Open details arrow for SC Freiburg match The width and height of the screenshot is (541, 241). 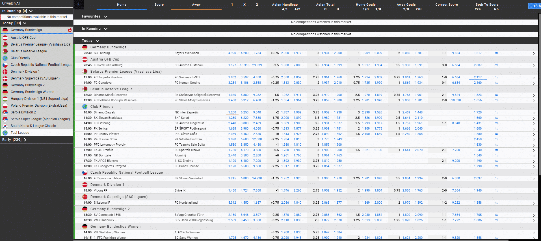coord(534,53)
